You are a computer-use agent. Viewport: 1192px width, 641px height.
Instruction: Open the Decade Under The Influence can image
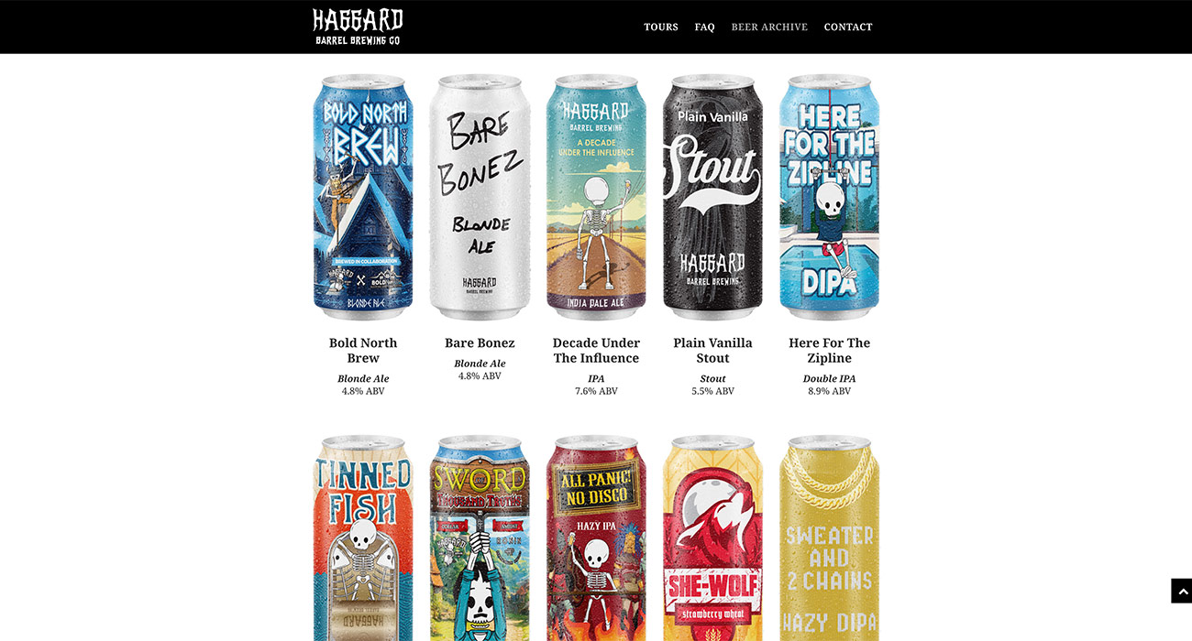click(596, 197)
